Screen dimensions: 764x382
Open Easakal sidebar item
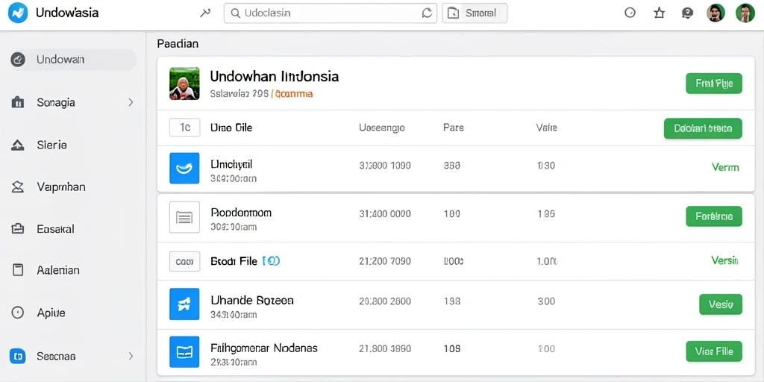point(73,228)
